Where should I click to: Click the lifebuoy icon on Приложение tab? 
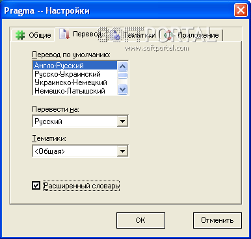coord(168,35)
